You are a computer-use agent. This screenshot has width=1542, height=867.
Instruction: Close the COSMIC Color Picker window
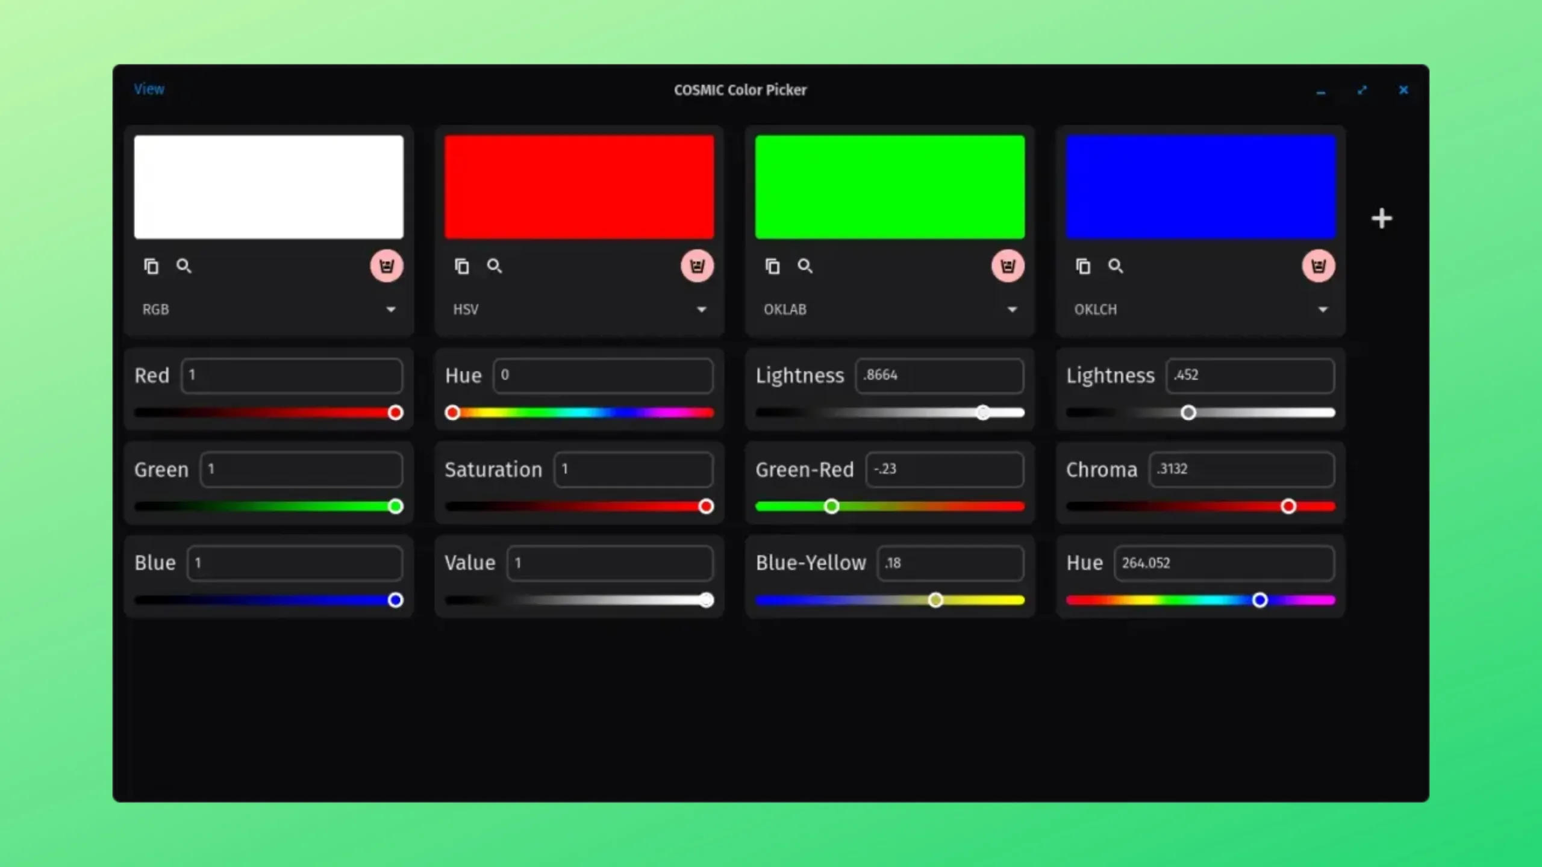click(1404, 90)
